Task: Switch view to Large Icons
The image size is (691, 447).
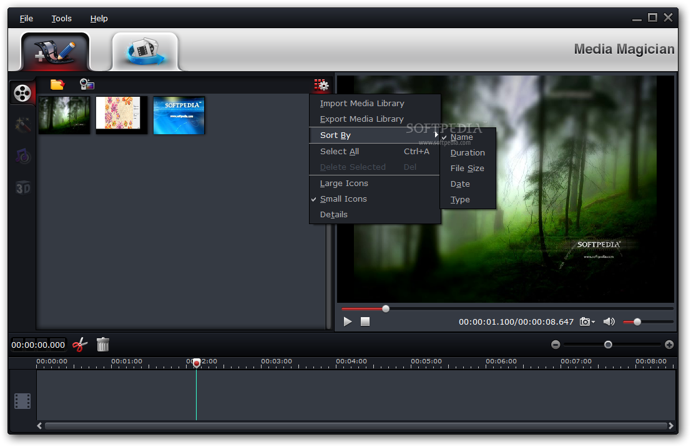Action: coord(375,184)
